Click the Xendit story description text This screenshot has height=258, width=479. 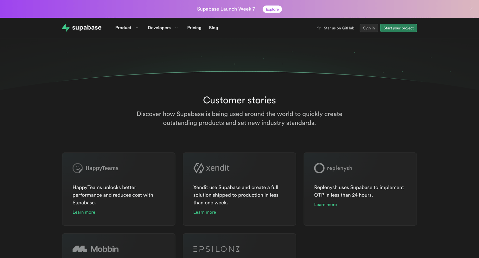[236, 195]
